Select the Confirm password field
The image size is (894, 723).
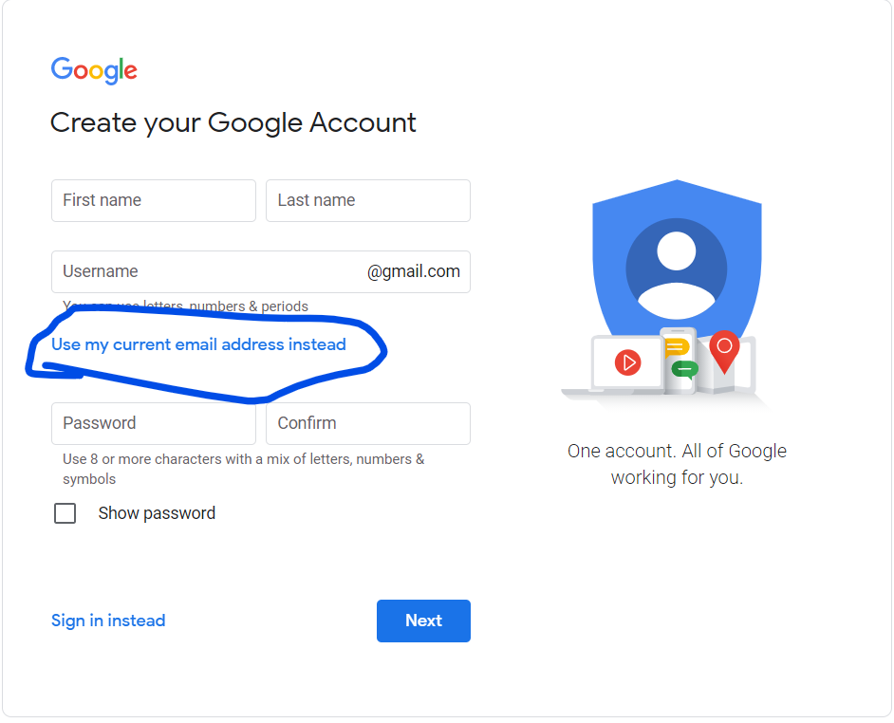pyautogui.click(x=368, y=423)
